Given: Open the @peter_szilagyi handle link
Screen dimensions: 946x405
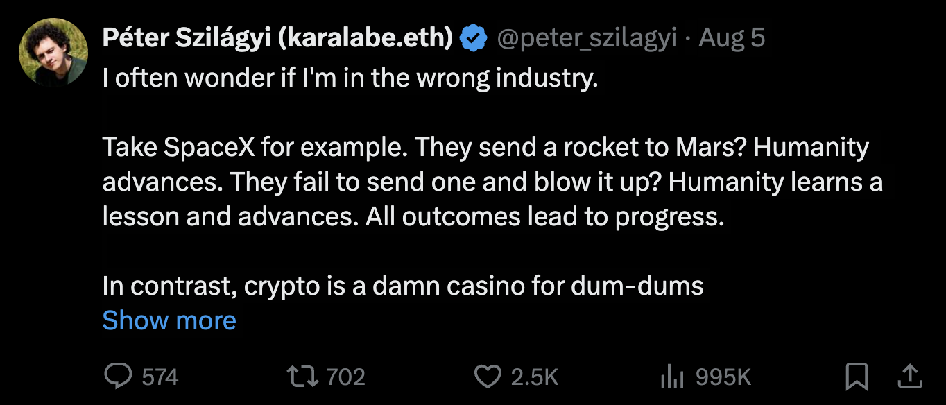Looking at the screenshot, I should [586, 39].
